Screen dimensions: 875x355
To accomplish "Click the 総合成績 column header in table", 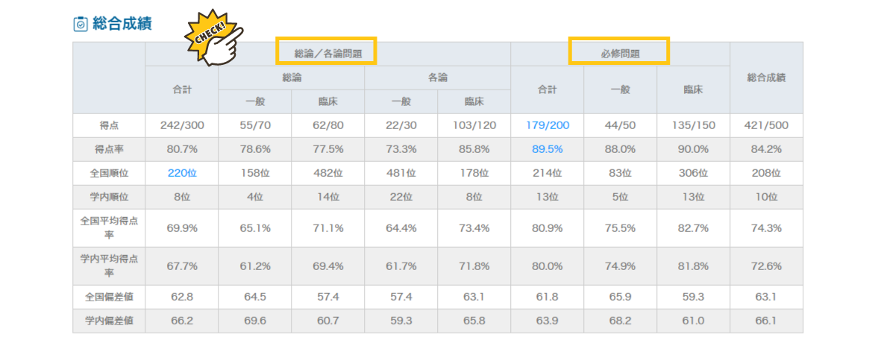I will tap(766, 78).
